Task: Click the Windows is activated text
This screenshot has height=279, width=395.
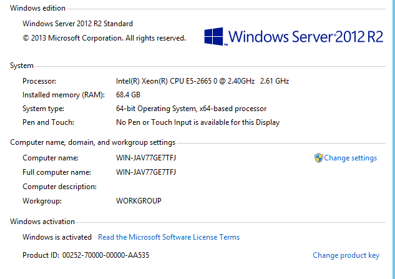Action: coord(57,237)
